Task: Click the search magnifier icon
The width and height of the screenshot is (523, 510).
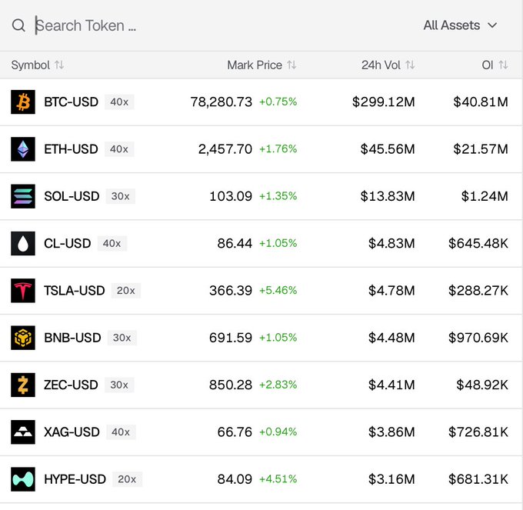Action: [18, 25]
